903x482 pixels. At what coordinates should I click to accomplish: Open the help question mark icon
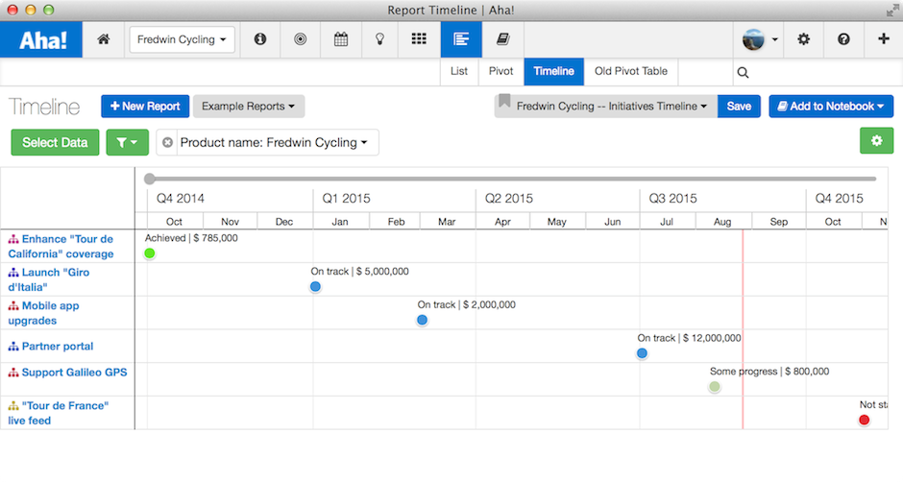(x=843, y=39)
